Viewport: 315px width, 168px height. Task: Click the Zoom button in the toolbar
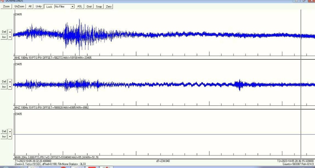click(x=6, y=7)
